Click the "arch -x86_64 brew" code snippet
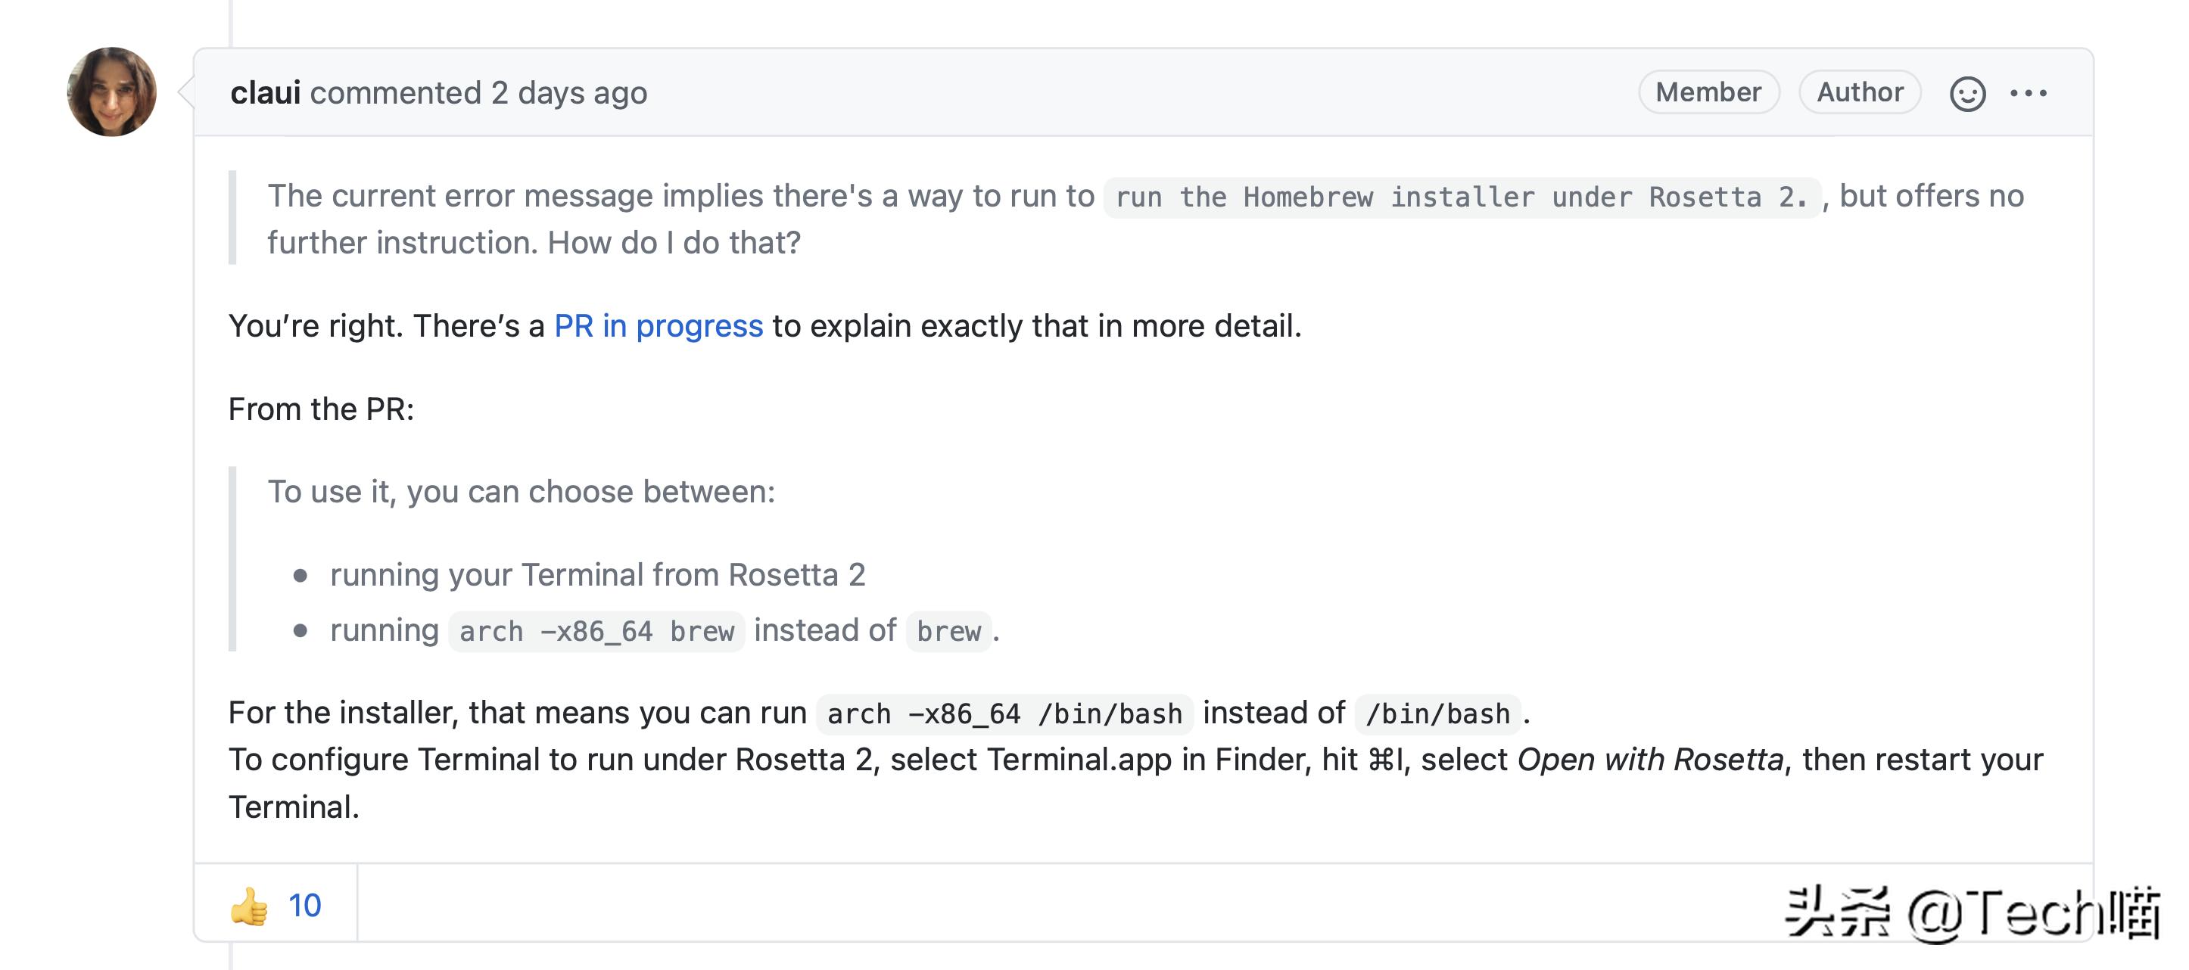Viewport: 2189px width, 970px height. pyautogui.click(x=596, y=631)
